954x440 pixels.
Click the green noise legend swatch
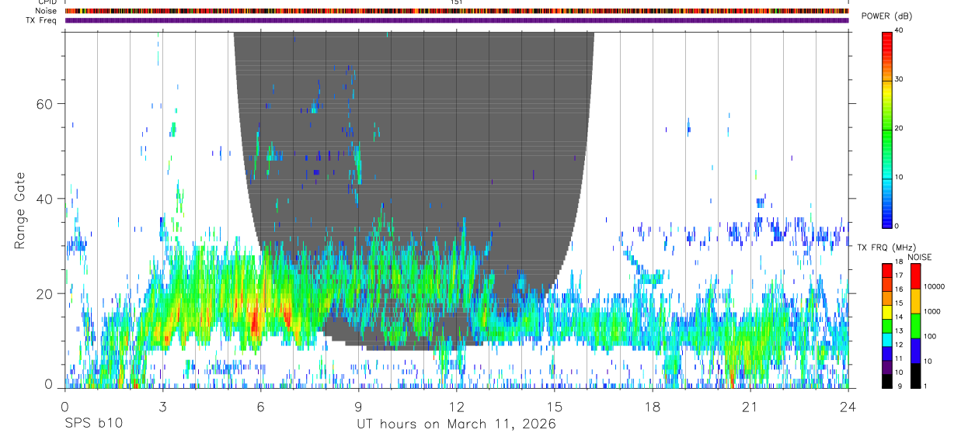click(914, 326)
